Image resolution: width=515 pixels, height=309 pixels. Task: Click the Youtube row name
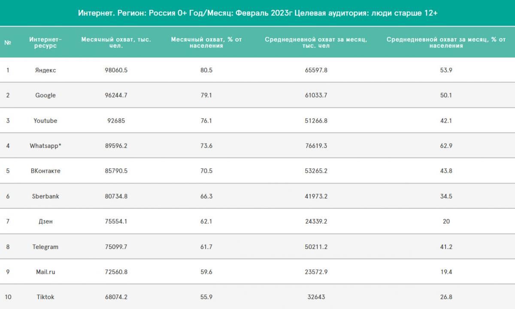[x=45, y=121]
